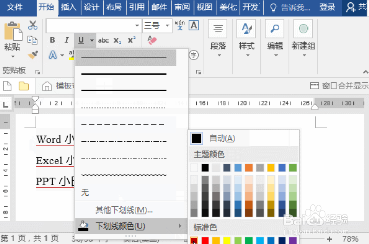
Task: Click the zoom in plus button
Action: coord(330,239)
